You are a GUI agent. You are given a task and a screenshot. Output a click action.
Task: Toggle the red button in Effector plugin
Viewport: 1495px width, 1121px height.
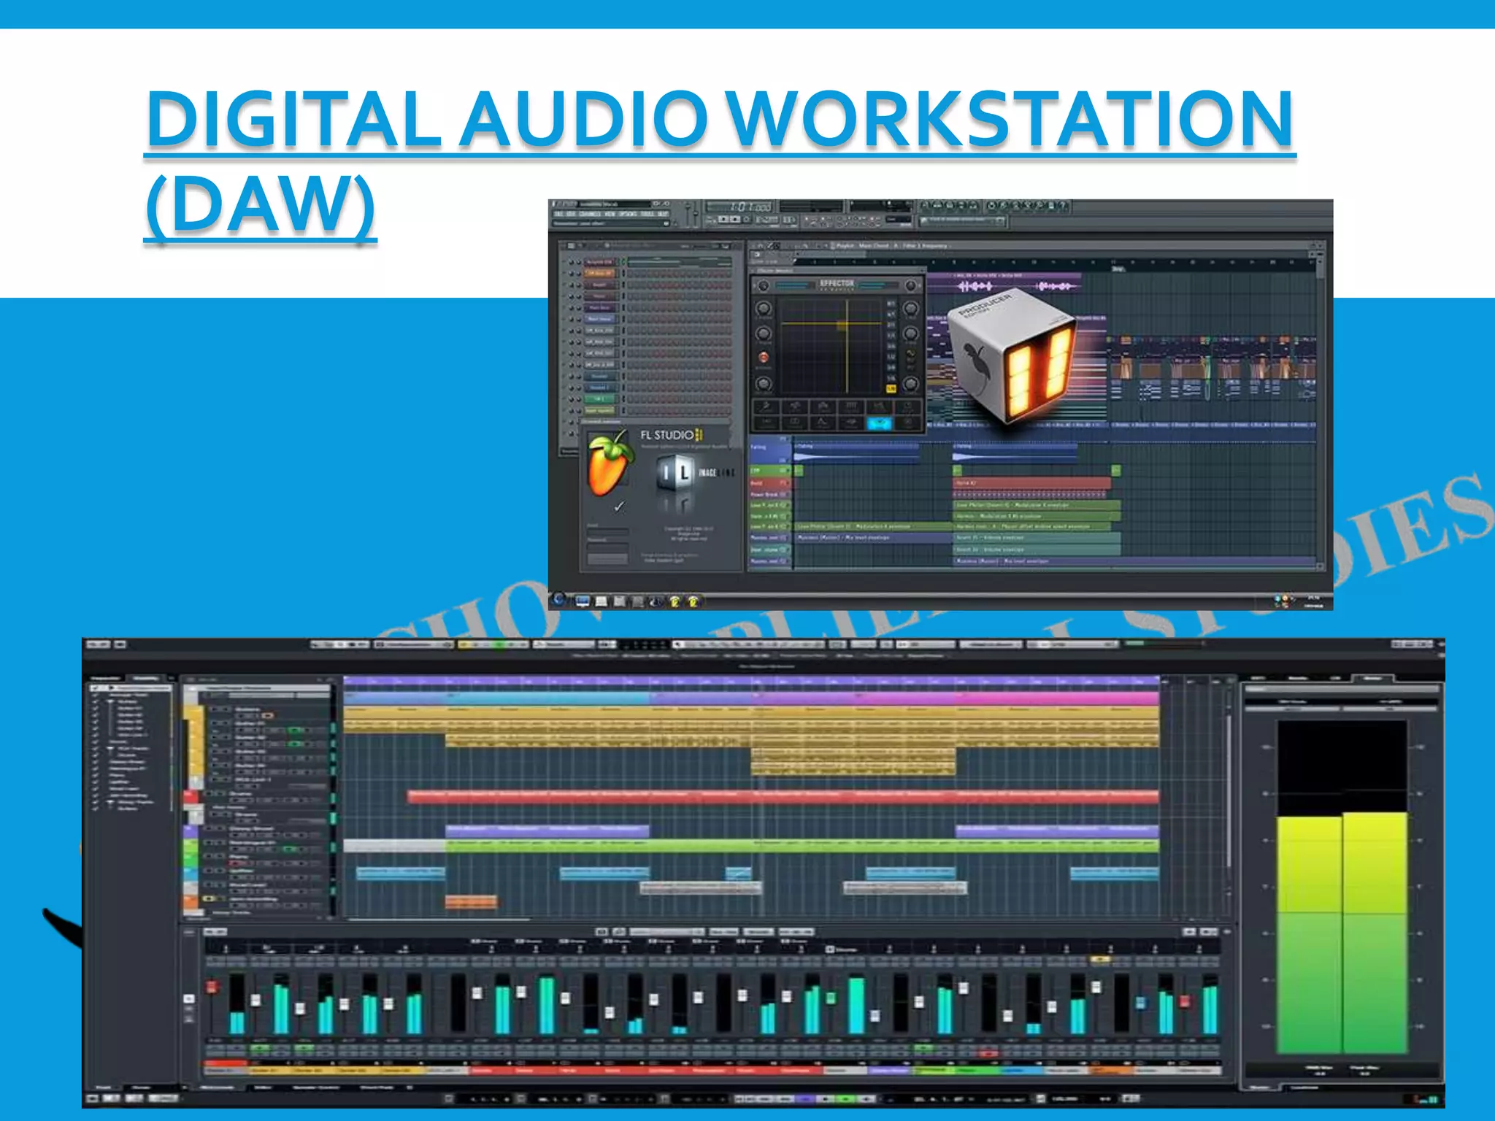tap(763, 358)
